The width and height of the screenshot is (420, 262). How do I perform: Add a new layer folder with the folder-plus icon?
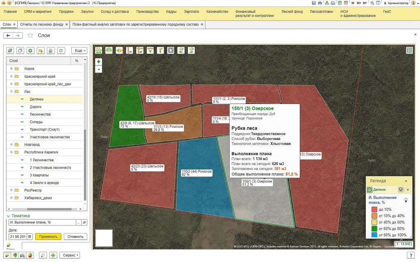[41, 50]
